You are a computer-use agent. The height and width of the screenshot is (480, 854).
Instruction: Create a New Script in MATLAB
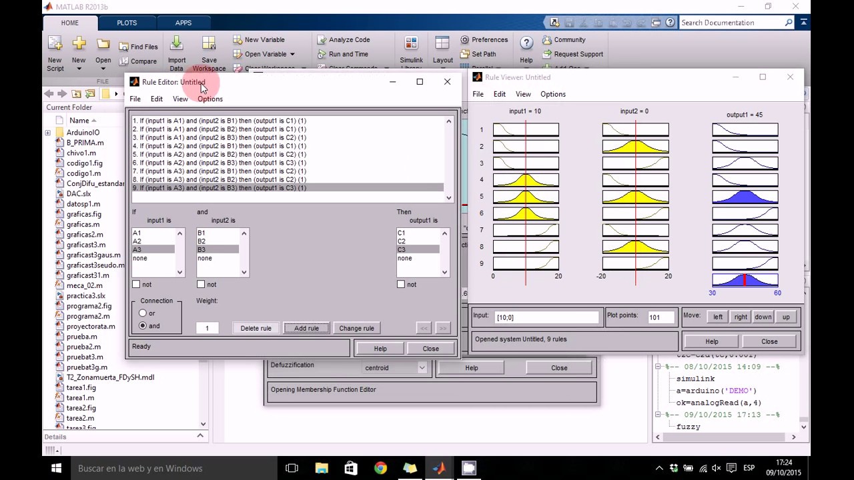point(55,53)
